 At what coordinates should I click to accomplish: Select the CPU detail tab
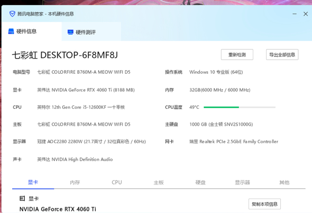click(117, 182)
